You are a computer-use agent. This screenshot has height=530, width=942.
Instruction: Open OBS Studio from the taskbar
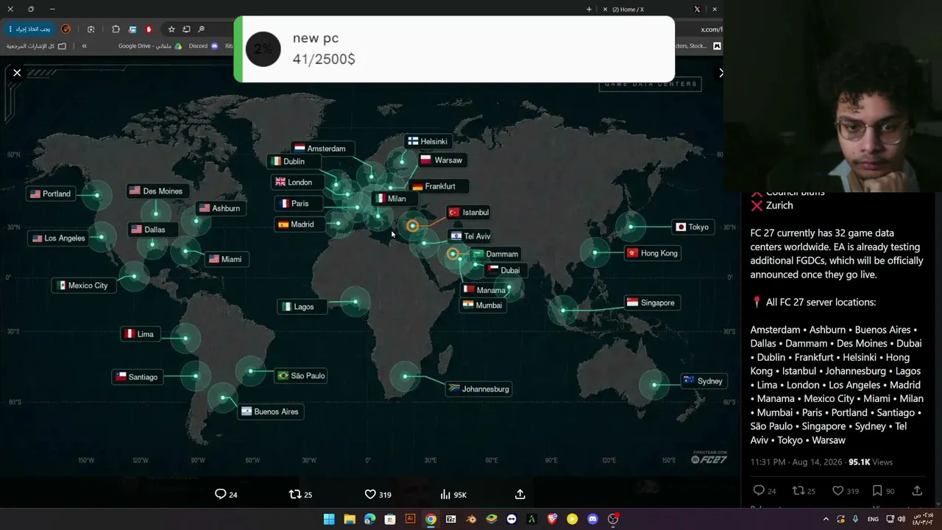[x=613, y=519]
